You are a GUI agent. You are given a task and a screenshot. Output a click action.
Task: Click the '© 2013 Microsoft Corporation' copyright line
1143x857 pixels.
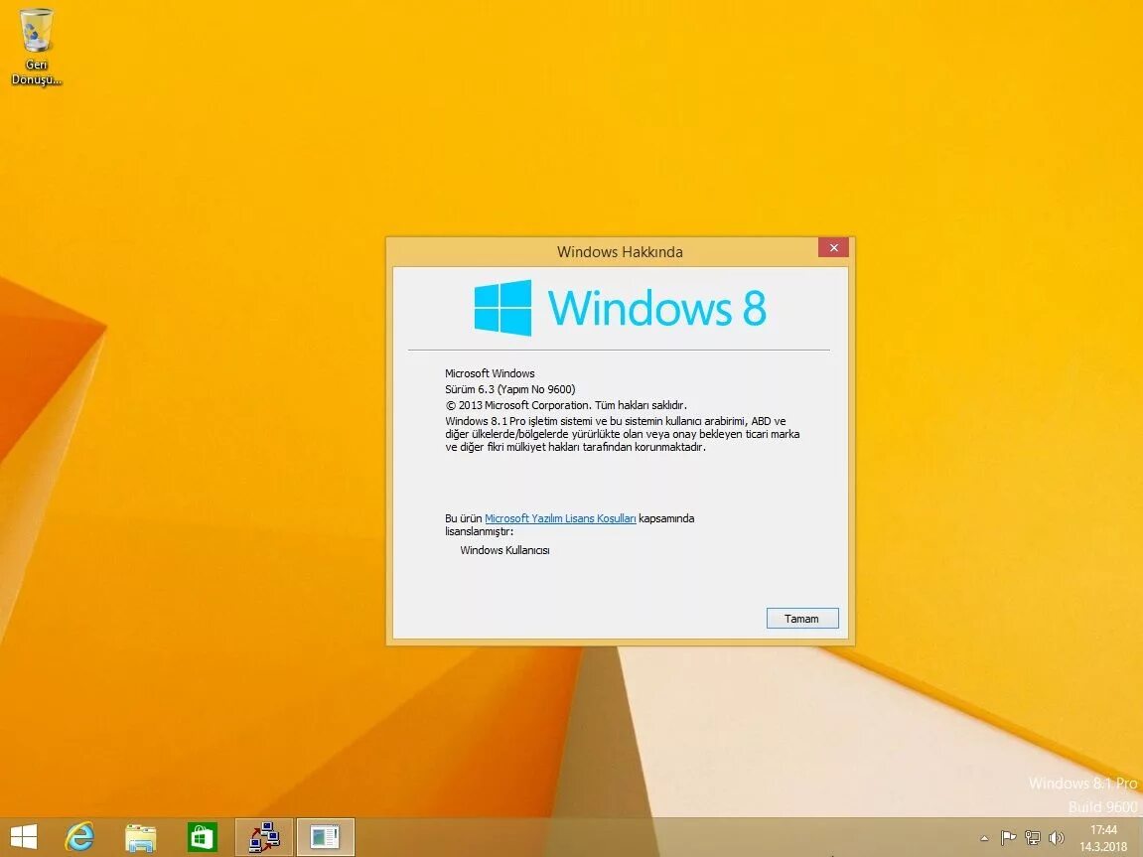(566, 405)
